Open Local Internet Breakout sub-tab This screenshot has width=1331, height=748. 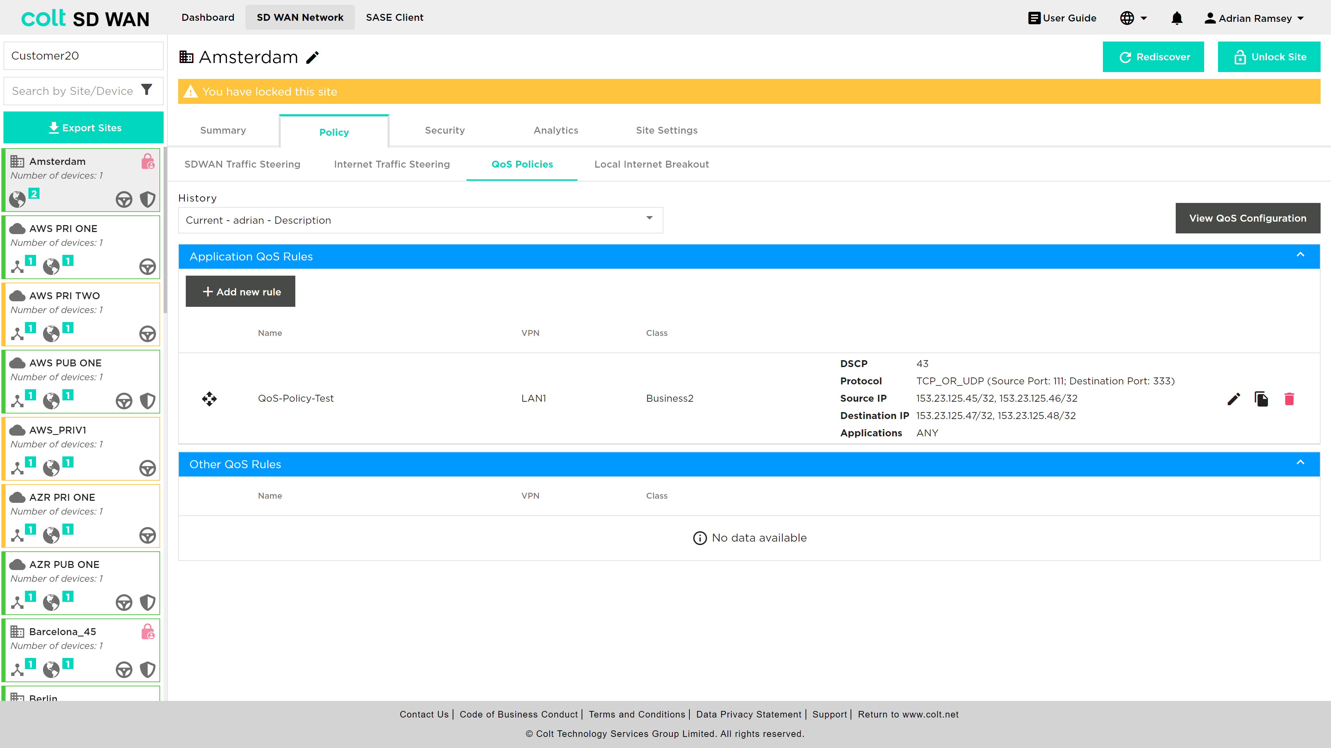coord(651,164)
